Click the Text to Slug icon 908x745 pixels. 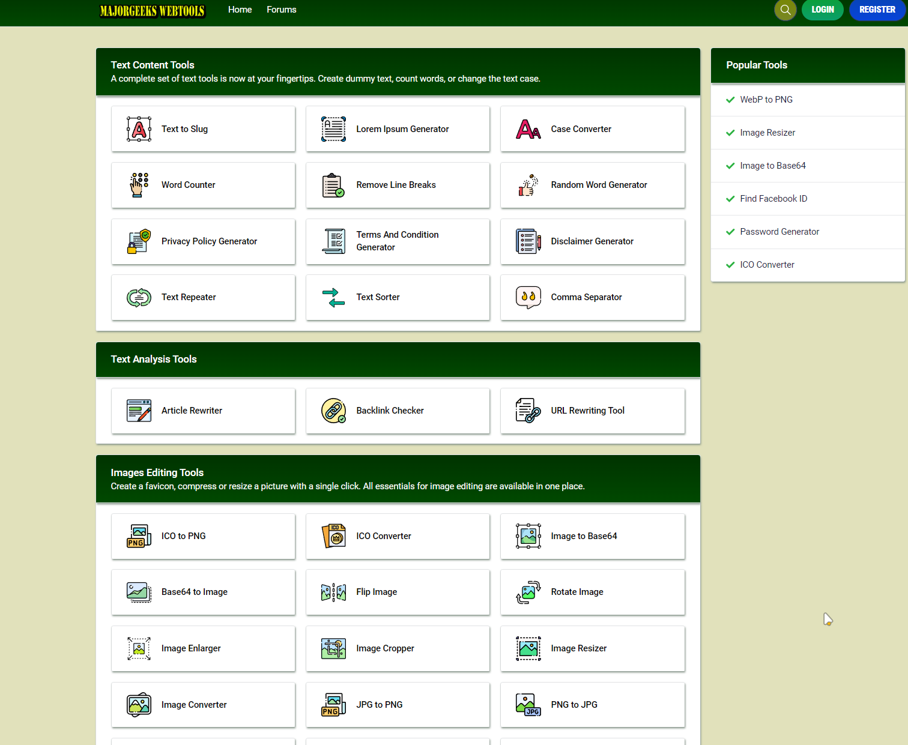[x=139, y=129]
